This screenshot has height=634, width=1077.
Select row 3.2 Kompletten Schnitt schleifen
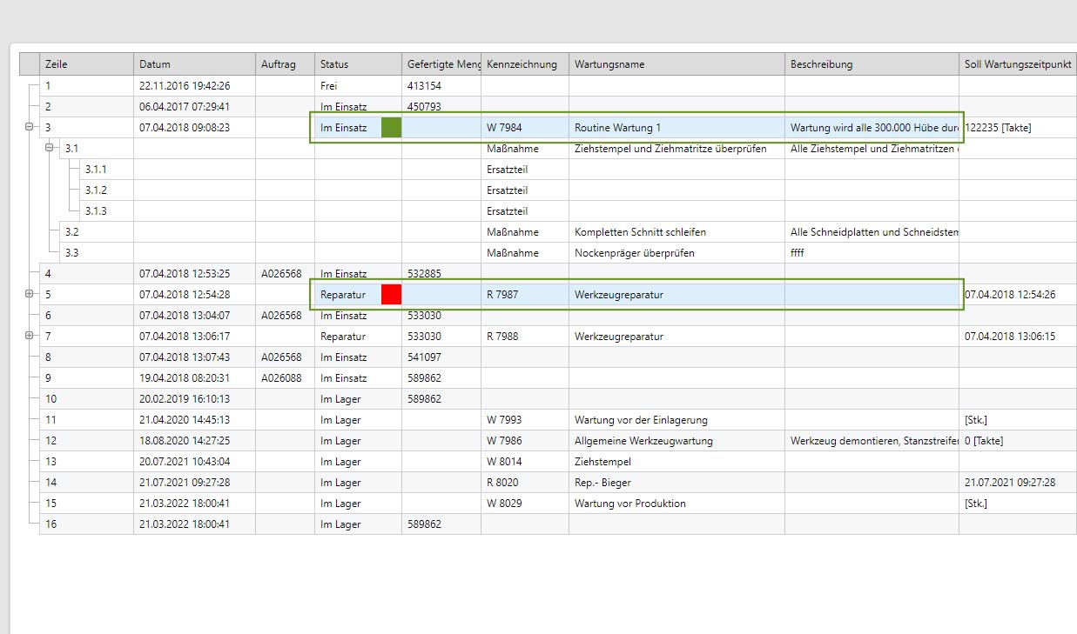[x=640, y=232]
